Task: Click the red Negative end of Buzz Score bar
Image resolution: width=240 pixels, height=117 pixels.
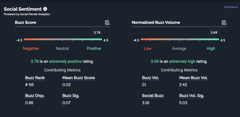Action: 28,39
